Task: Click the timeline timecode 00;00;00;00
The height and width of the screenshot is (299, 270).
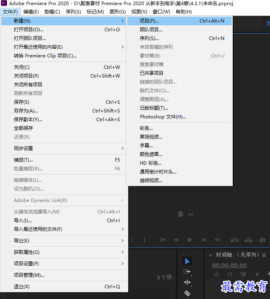Action: pyautogui.click(x=229, y=266)
